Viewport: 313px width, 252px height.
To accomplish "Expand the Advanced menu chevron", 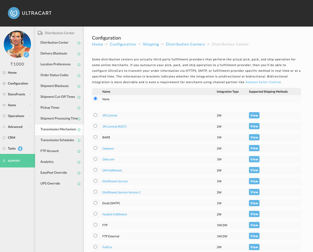I will [x=30, y=127].
